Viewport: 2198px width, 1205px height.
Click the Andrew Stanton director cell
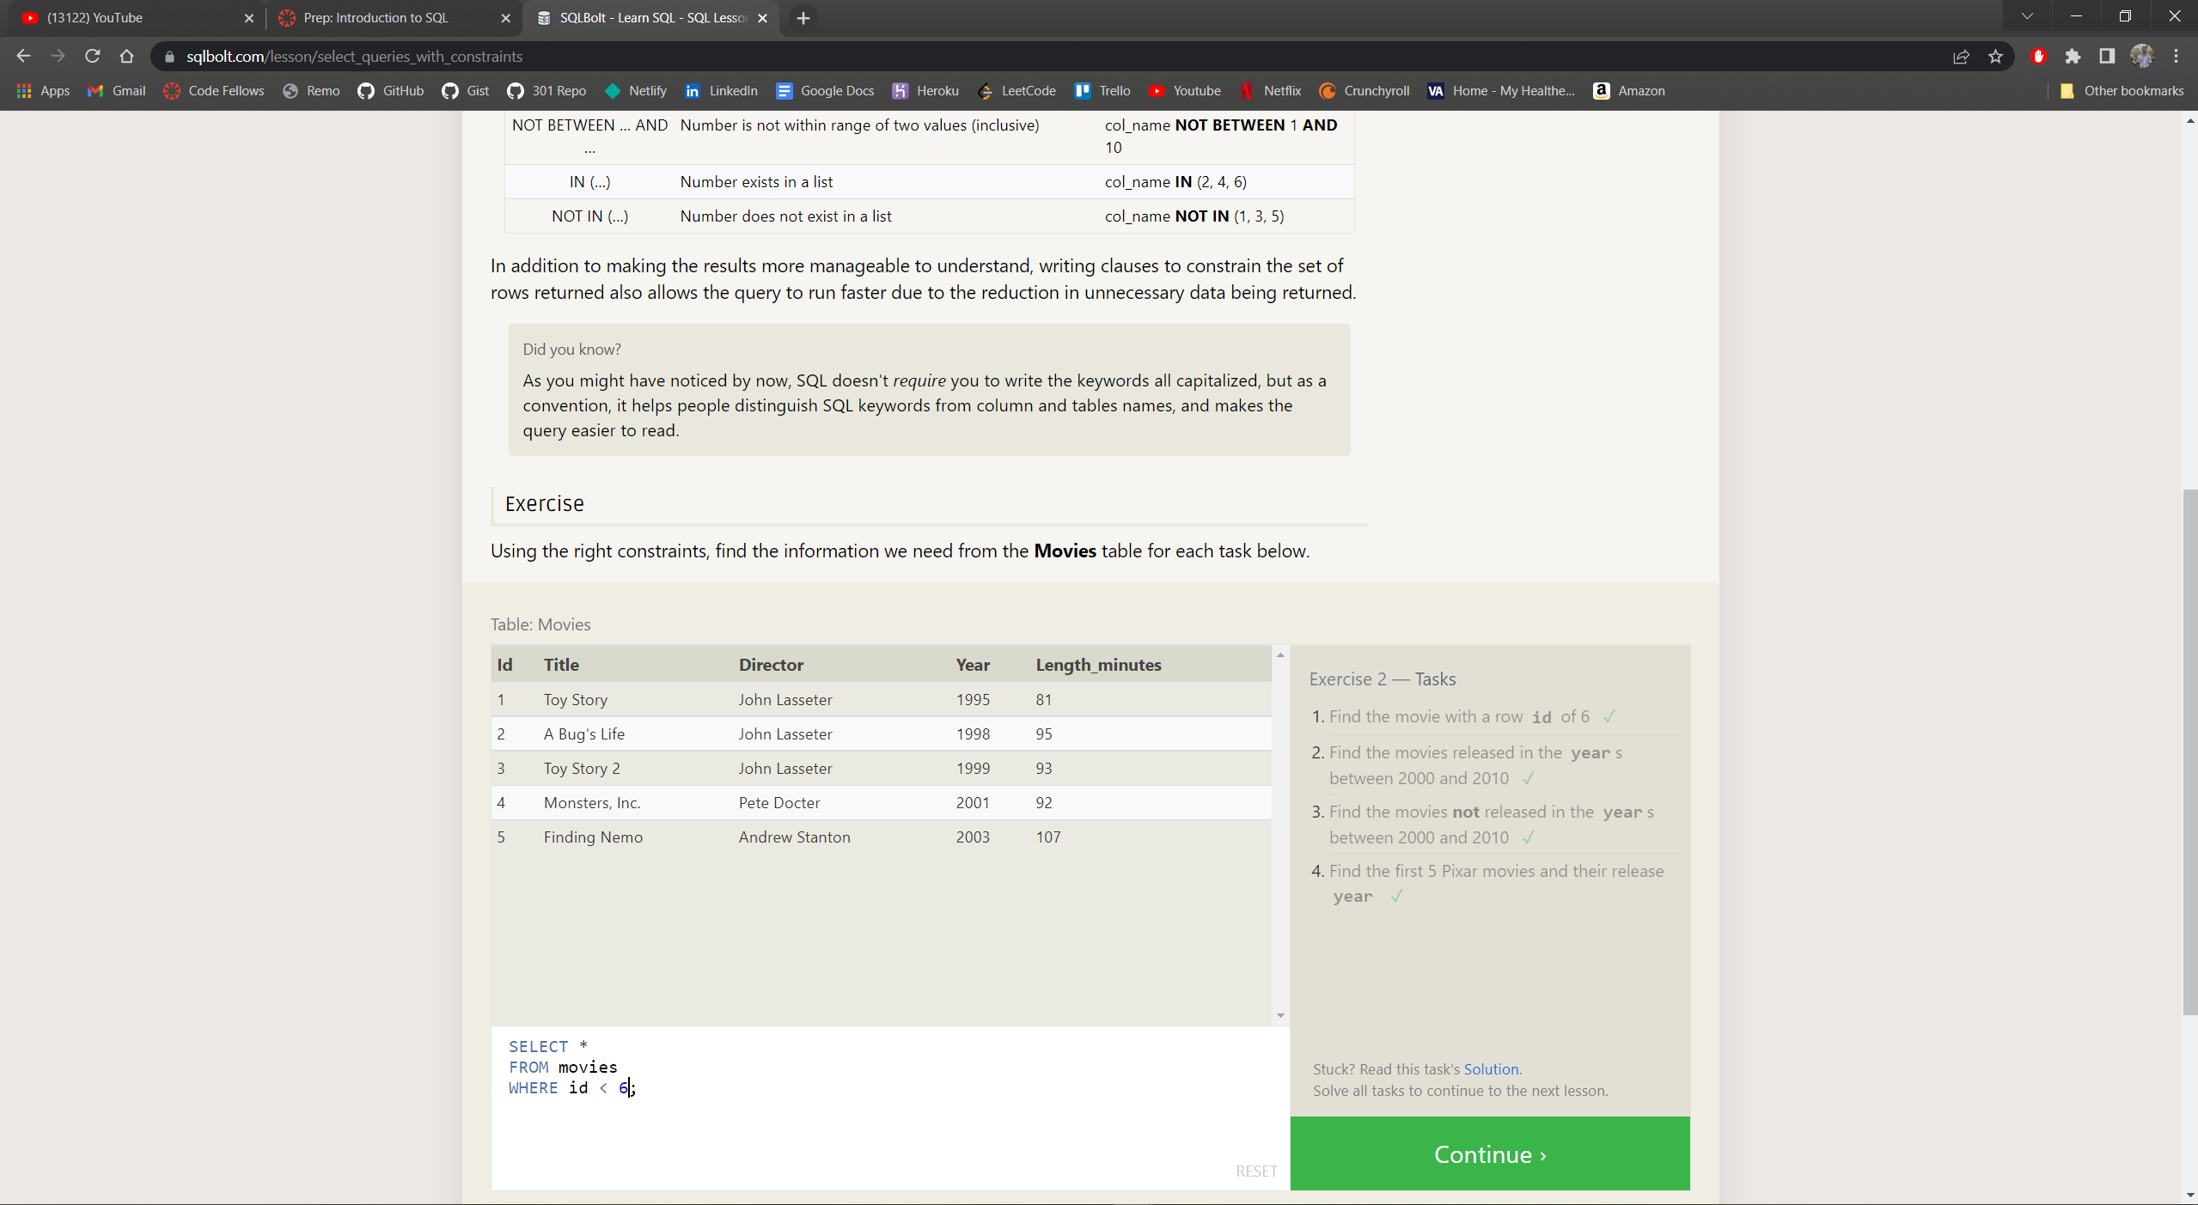click(794, 837)
